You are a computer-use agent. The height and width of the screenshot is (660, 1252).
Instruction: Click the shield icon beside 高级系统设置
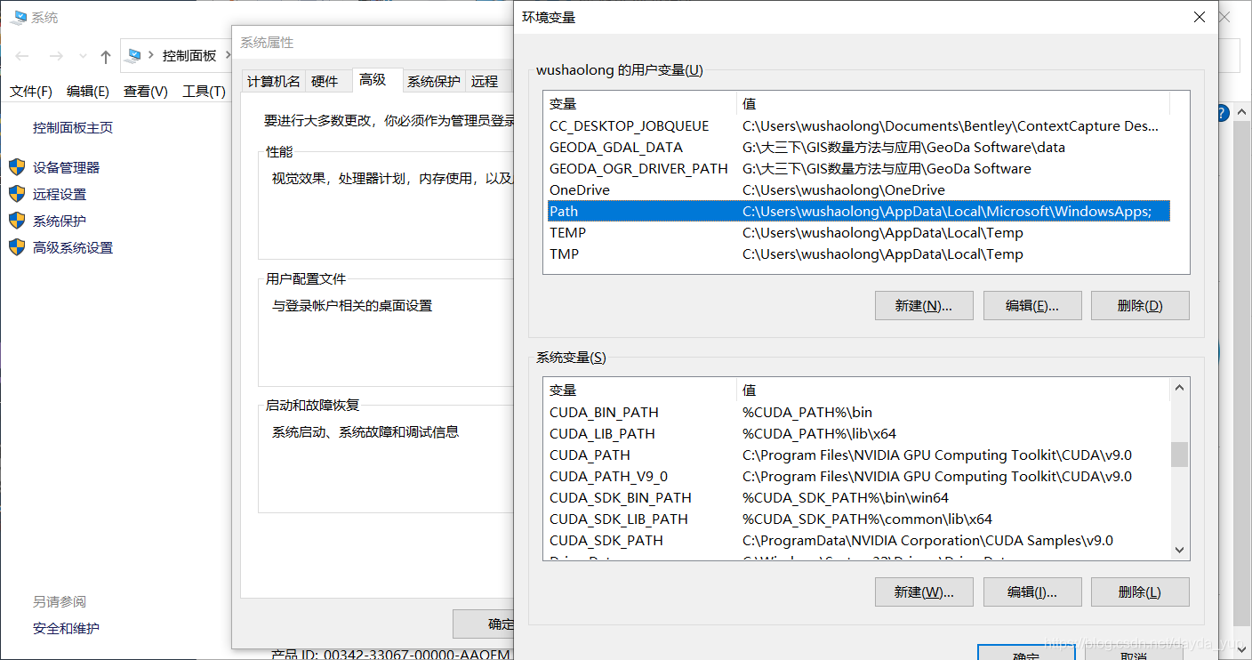pos(17,247)
